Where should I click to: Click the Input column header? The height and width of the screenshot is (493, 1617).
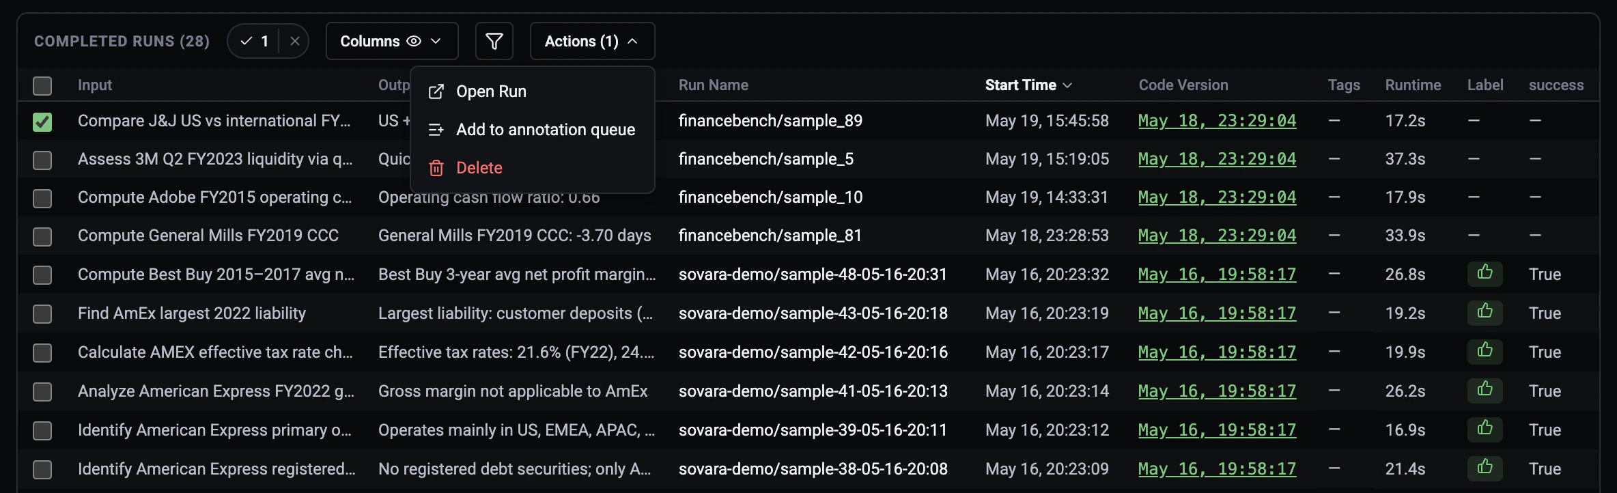(95, 85)
